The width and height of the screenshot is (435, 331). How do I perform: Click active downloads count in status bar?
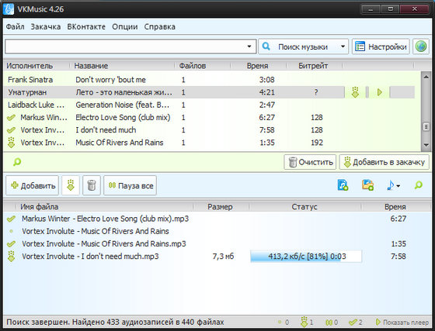(x=307, y=322)
